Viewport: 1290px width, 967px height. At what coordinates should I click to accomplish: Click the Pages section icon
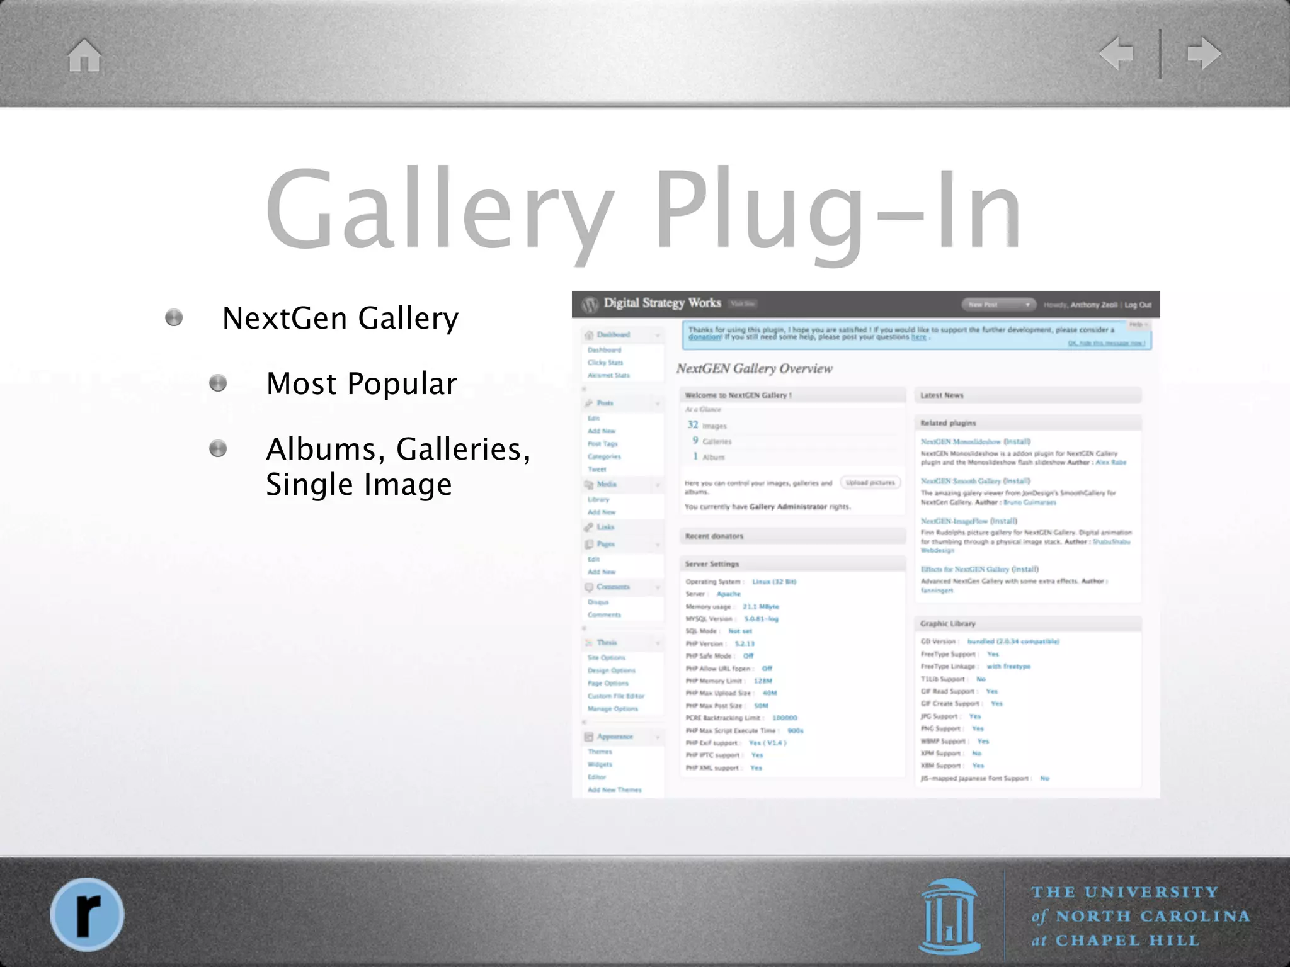click(x=589, y=544)
